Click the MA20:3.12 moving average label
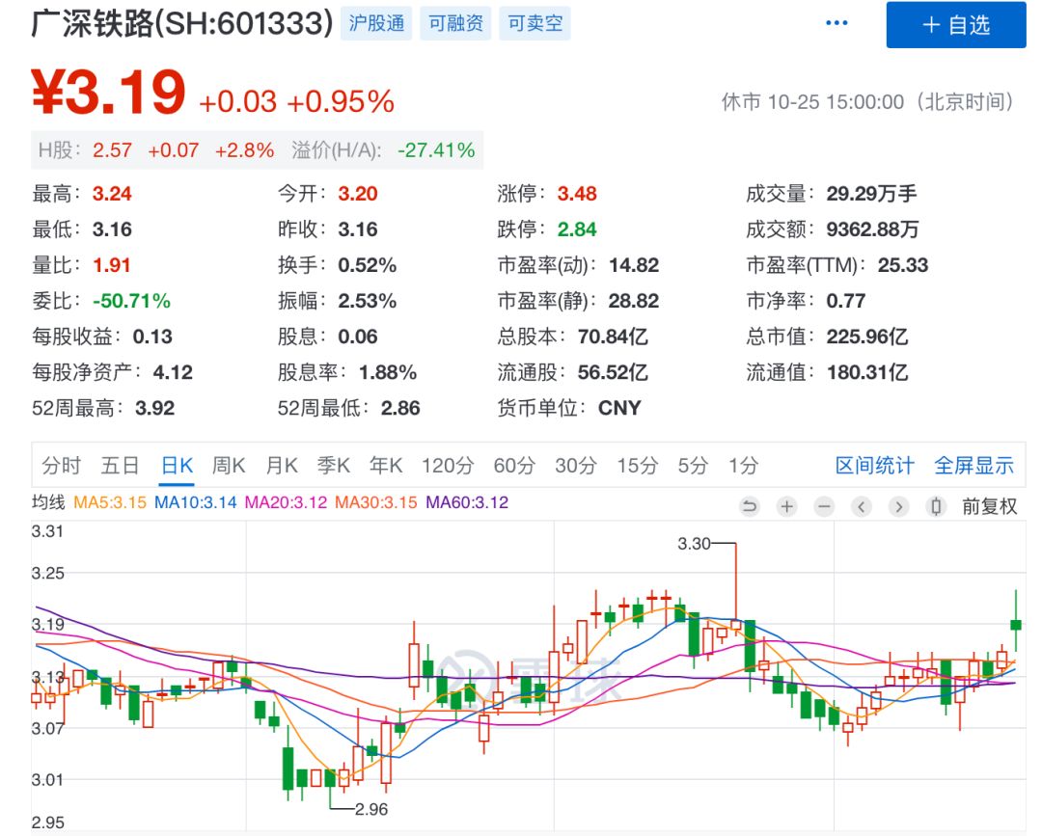This screenshot has width=1042, height=836. [286, 502]
